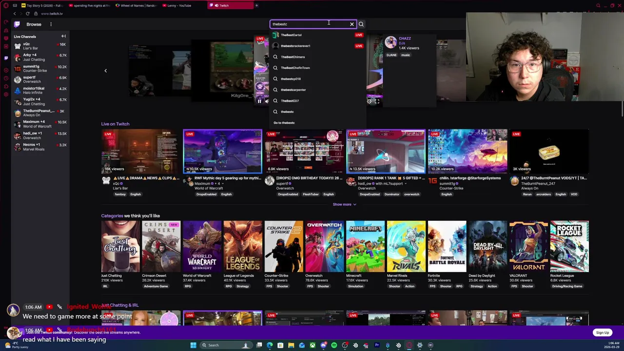Open summit1g channel in sidebar
Viewport: 624px width, 351px height.
[x=40, y=68]
